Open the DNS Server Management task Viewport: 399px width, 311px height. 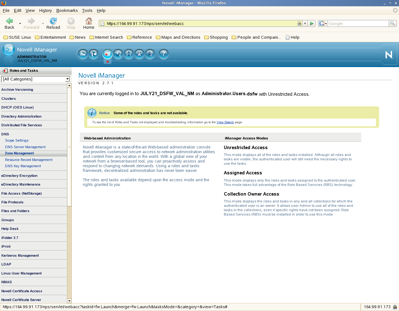25,147
